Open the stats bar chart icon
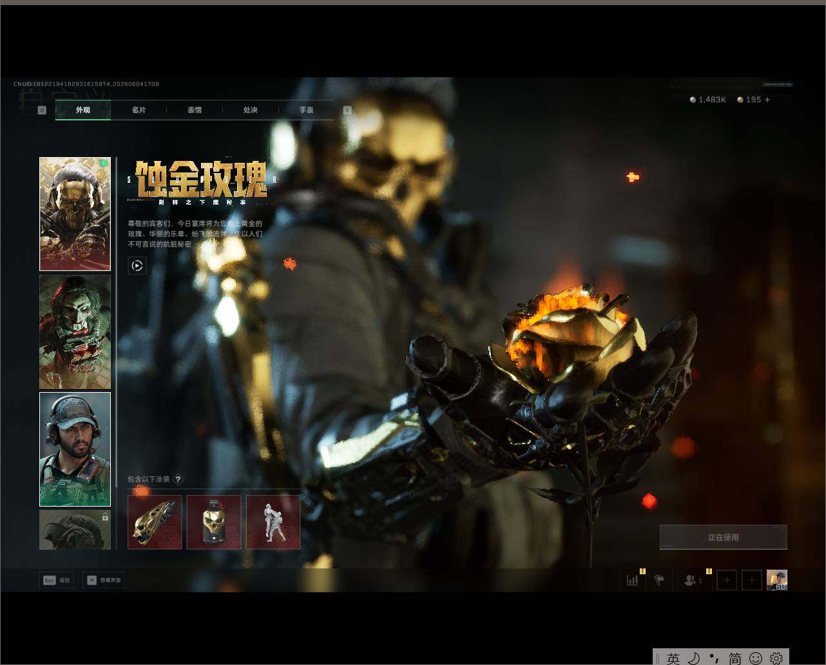The width and height of the screenshot is (826, 665). point(633,580)
